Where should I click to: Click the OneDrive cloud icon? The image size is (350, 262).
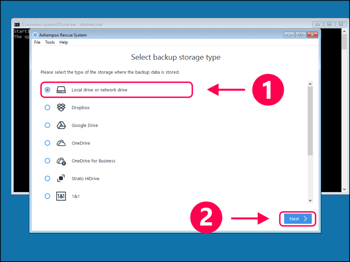(x=61, y=143)
